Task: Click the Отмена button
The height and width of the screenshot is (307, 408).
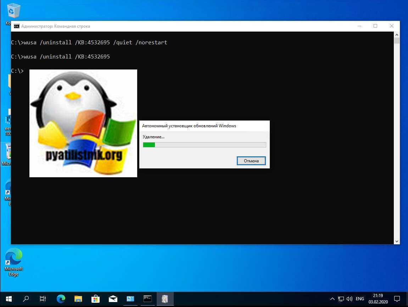Action: pos(251,161)
